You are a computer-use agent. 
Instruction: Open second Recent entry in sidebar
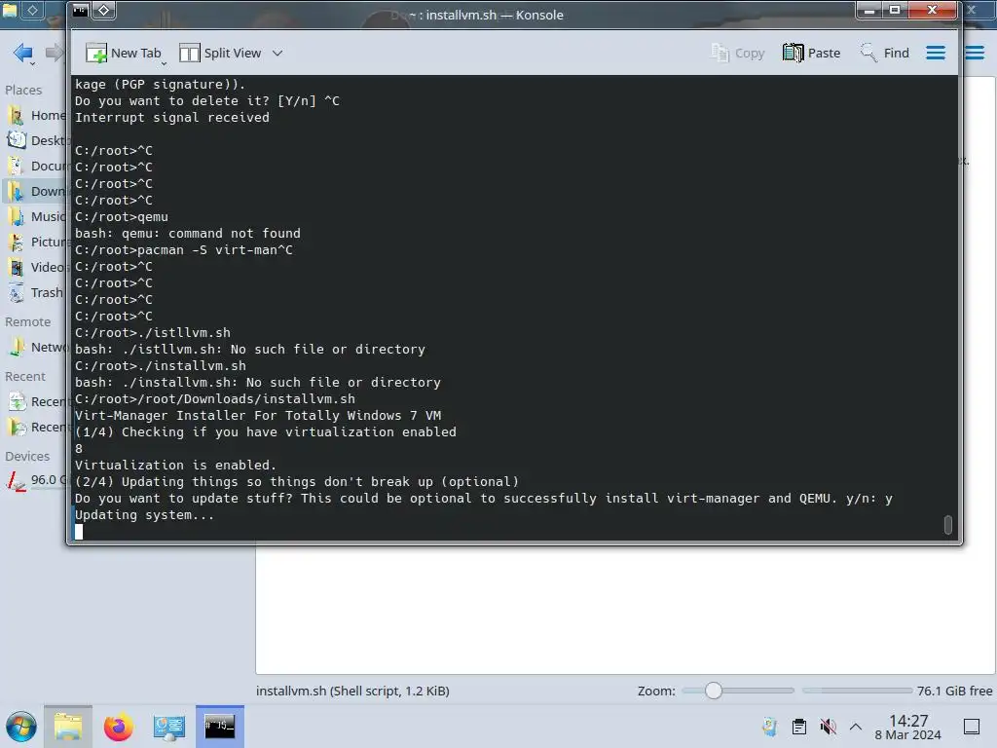(36, 428)
